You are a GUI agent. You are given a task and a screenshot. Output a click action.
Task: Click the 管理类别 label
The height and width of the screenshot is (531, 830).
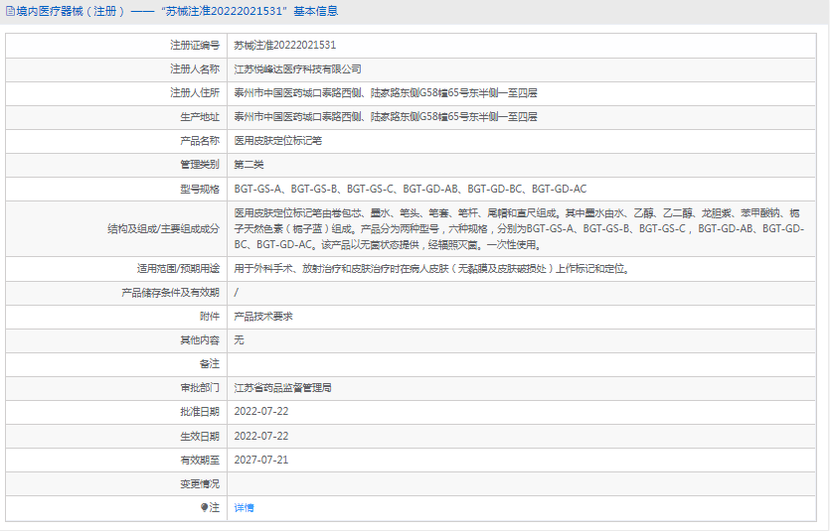coord(200,165)
